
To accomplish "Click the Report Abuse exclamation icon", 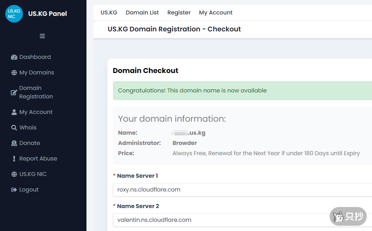I will pos(14,159).
